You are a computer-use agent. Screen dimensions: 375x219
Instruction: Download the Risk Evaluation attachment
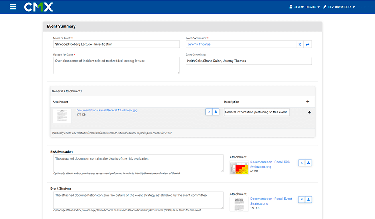pyautogui.click(x=308, y=163)
